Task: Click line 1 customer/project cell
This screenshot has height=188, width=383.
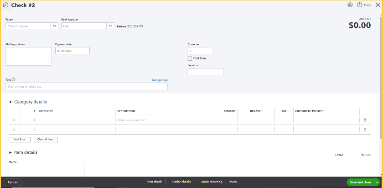Action: 326,120
